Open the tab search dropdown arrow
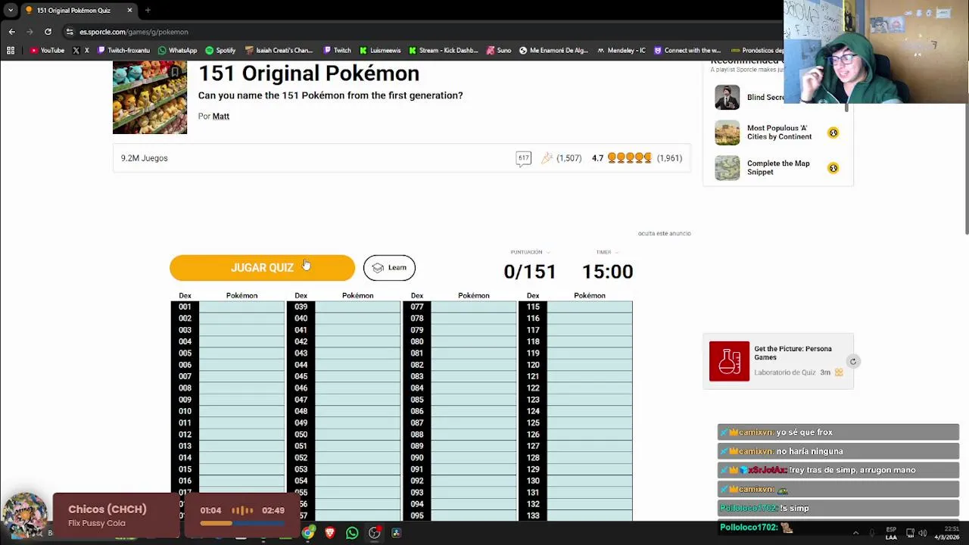Image resolution: width=969 pixels, height=545 pixels. tap(10, 10)
